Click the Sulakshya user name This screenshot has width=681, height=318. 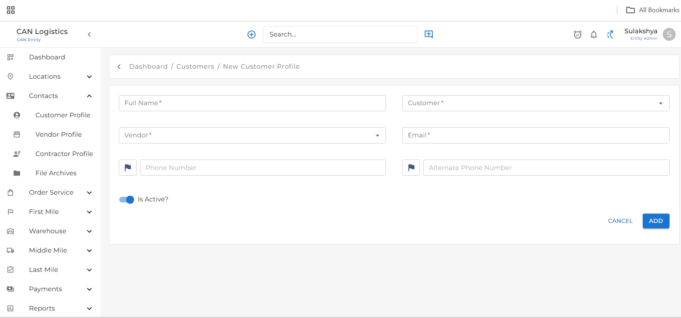(641, 31)
